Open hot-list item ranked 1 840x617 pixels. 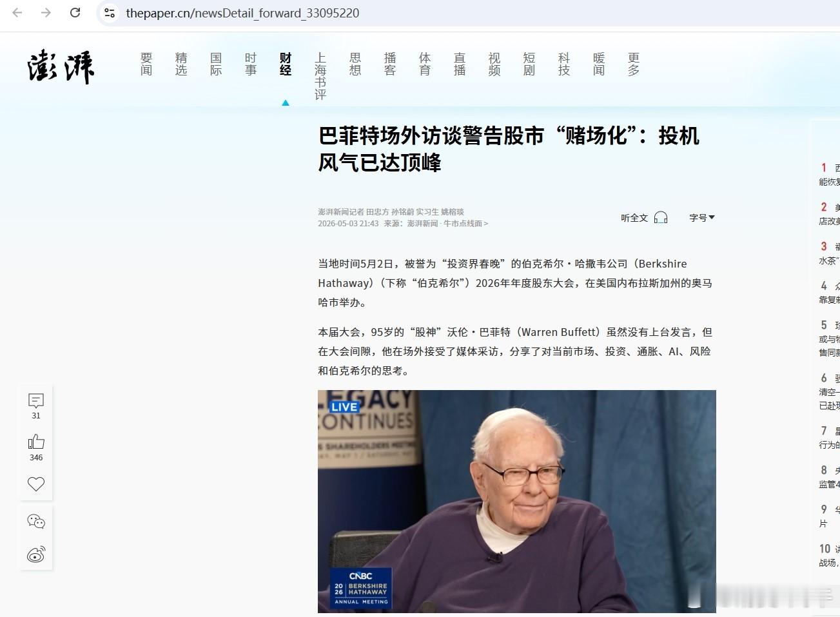829,175
